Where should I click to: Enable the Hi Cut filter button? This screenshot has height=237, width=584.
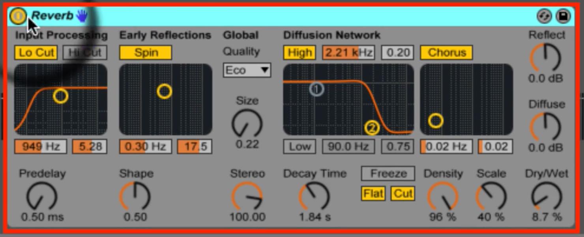coord(85,53)
